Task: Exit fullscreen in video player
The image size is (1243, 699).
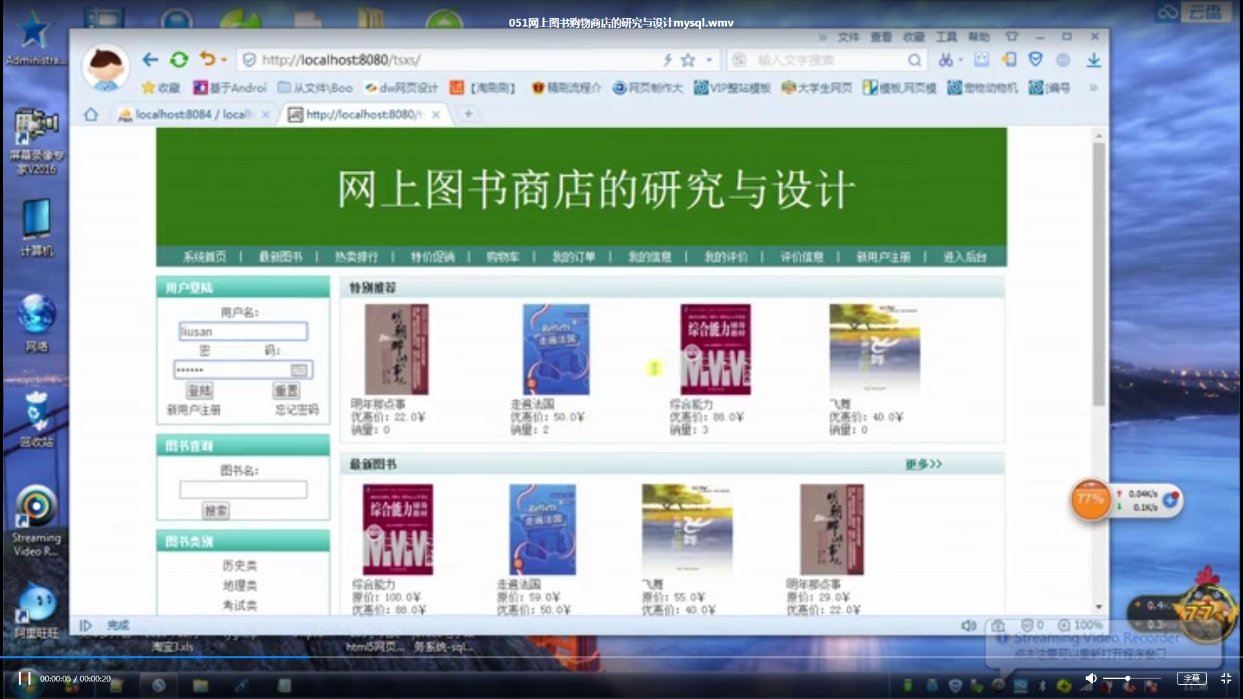Action: [1226, 678]
